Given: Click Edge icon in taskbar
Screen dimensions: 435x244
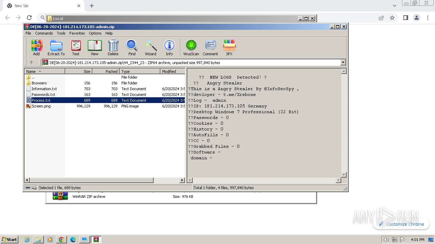Looking at the screenshot, I should (x=73, y=240).
